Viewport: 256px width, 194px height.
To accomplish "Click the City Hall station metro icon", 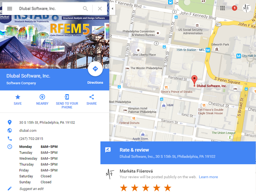I will click(238, 56).
